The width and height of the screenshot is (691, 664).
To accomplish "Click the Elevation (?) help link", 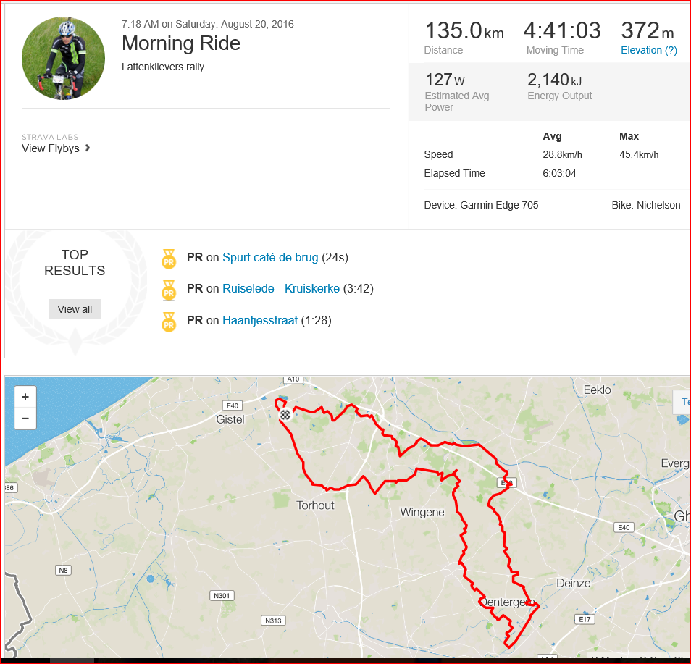I will coord(649,50).
